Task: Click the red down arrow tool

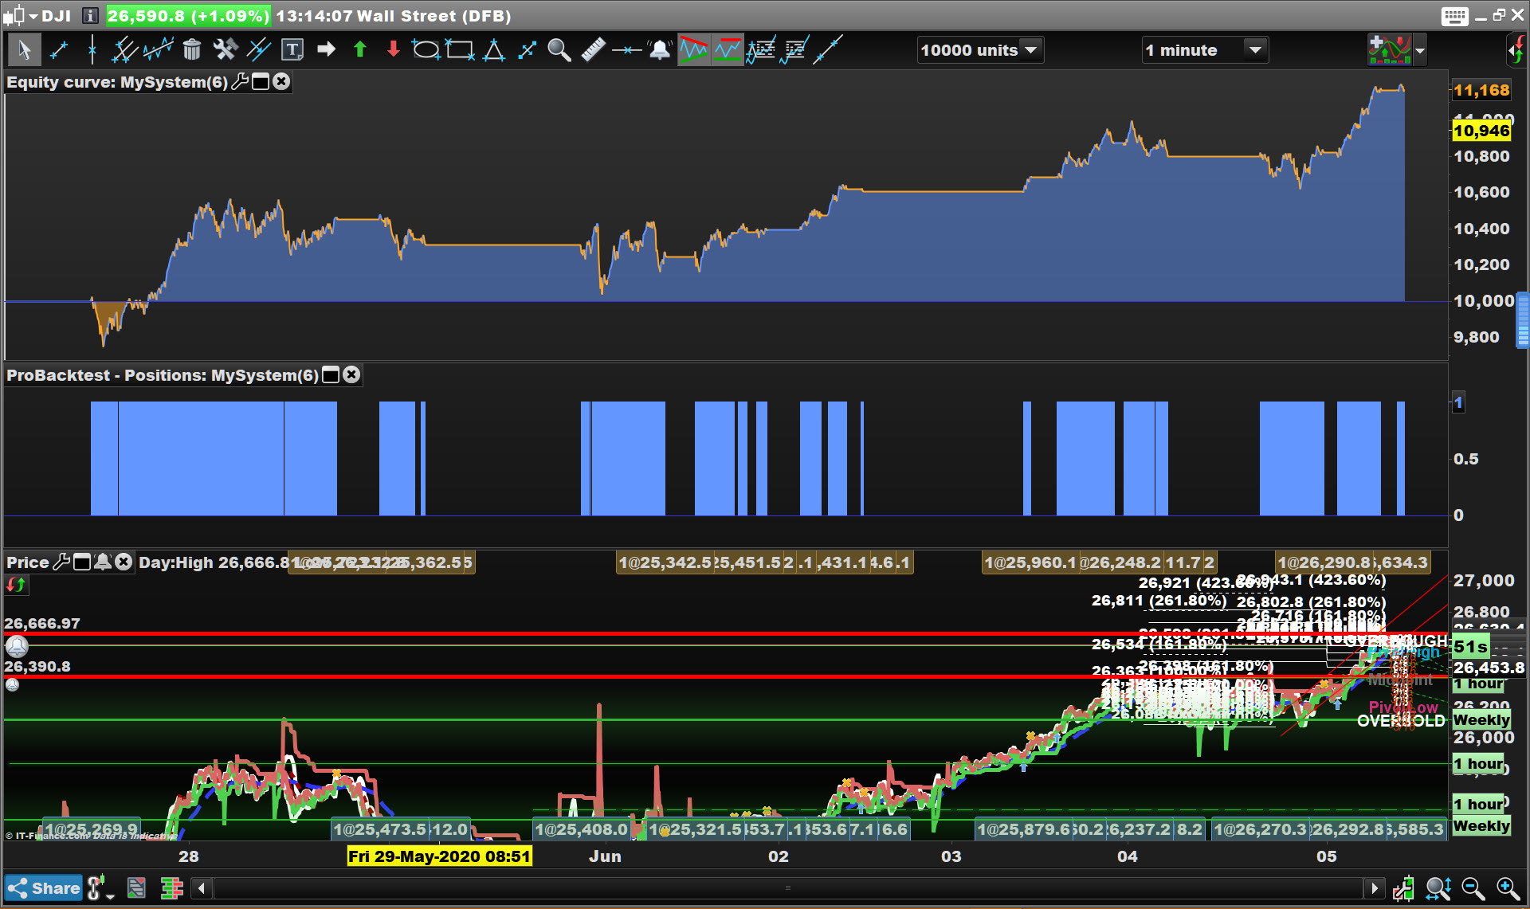Action: [393, 50]
